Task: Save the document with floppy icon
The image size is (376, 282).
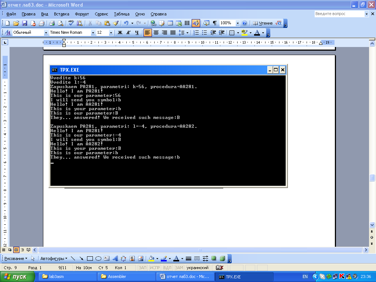Action: tap(25, 23)
